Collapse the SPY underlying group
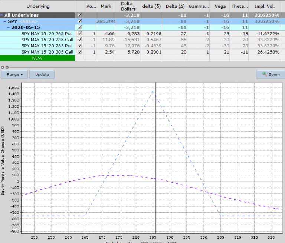This screenshot has height=243, width=285. tap(5, 21)
